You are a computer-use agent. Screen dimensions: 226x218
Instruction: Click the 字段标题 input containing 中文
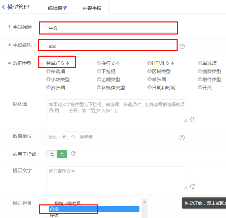click(x=112, y=28)
